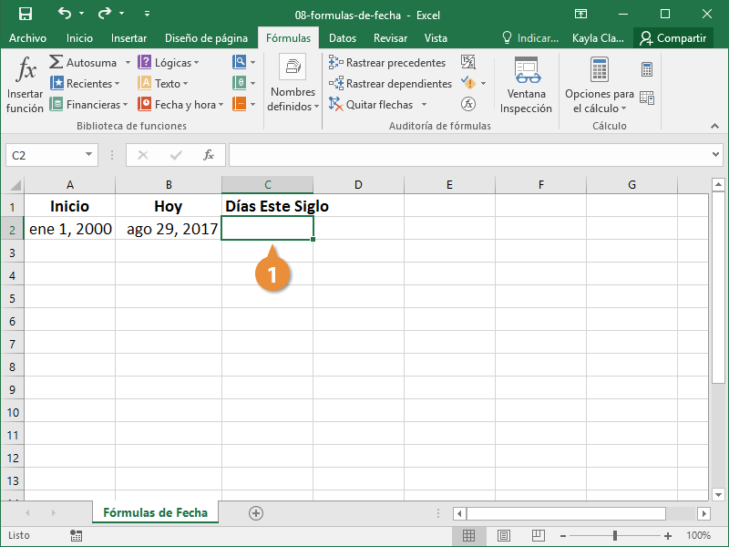Click Calcular ahora icon
Screen dimensions: 729x547
(647, 69)
